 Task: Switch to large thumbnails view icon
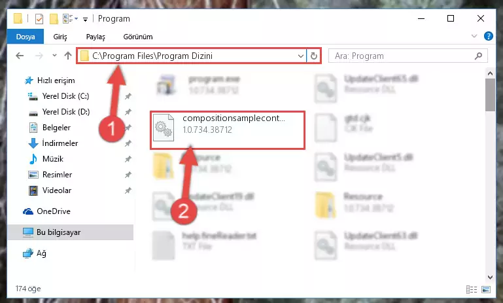click(x=486, y=289)
